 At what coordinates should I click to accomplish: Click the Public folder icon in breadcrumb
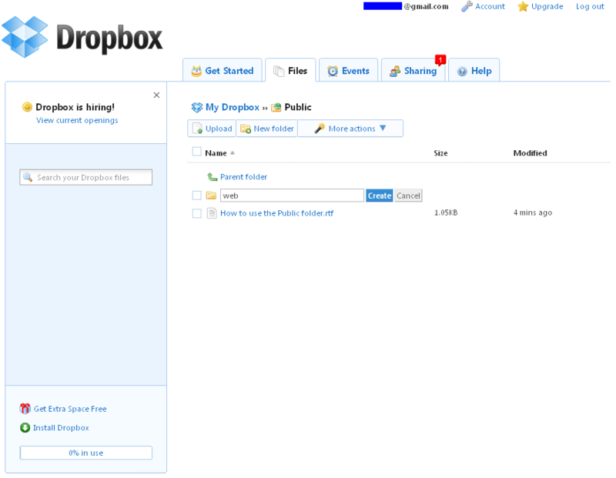[x=276, y=107]
